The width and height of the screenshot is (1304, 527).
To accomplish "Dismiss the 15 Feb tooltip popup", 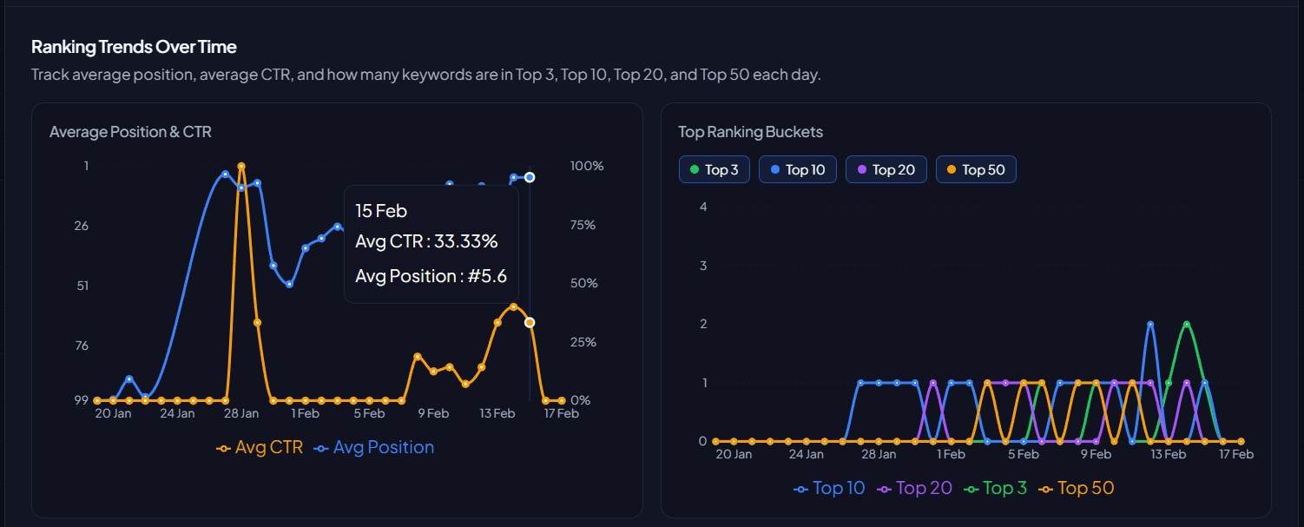I will [x=431, y=243].
